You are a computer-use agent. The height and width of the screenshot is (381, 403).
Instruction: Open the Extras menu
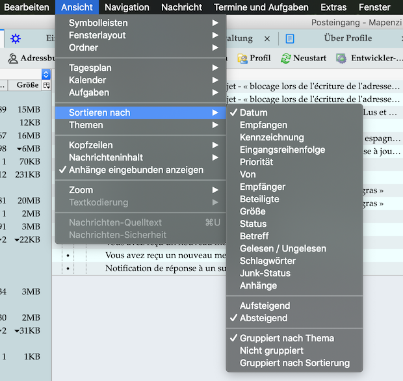pos(333,7)
